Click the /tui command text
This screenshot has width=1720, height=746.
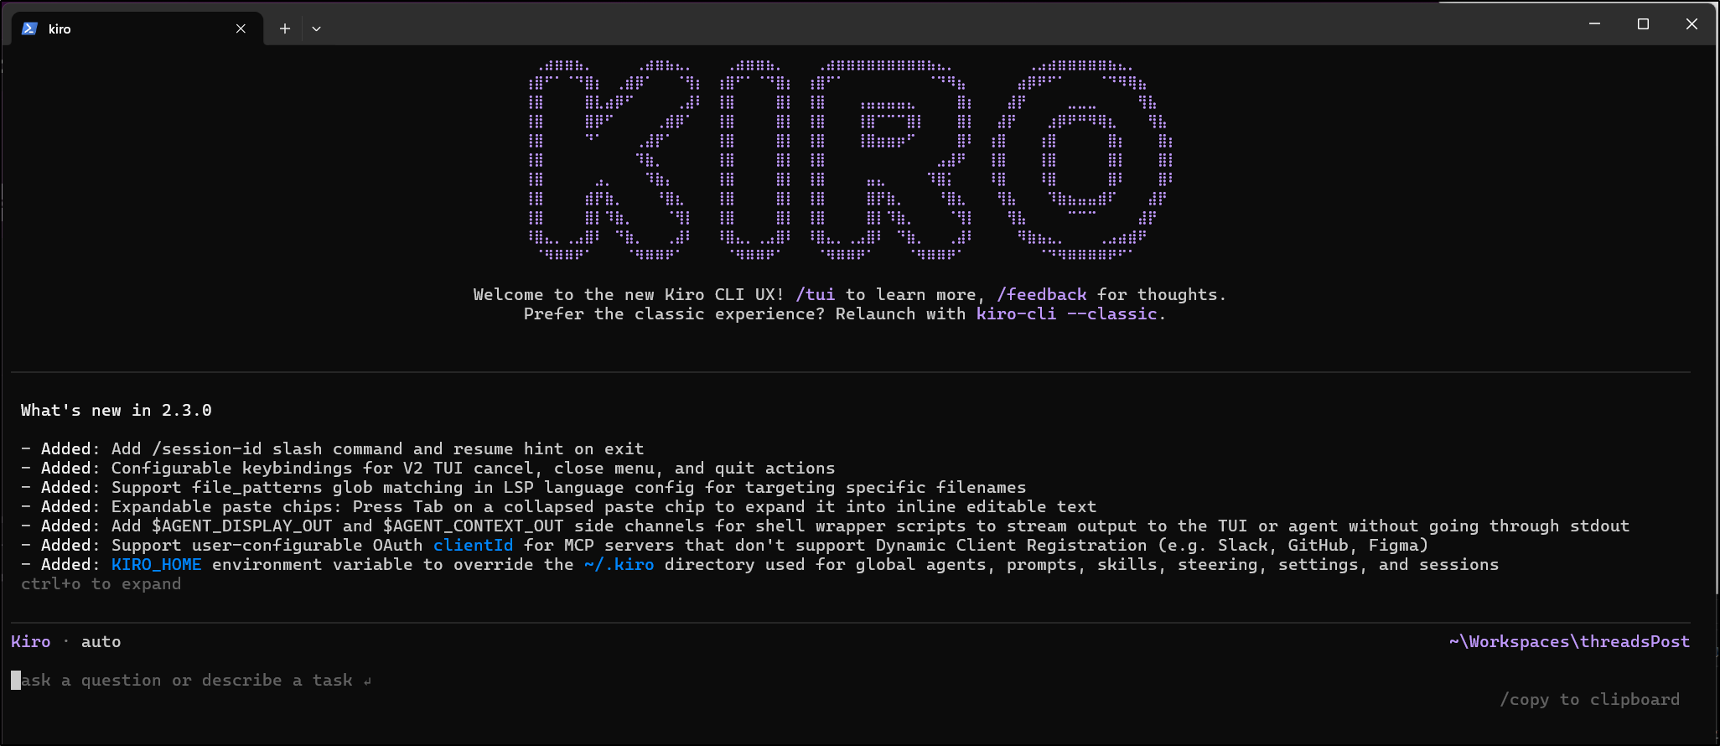pyautogui.click(x=815, y=294)
